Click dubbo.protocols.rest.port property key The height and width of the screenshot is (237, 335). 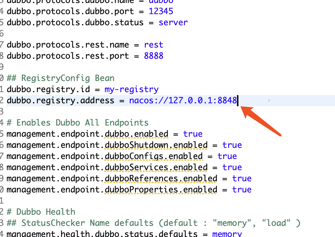pos(68,56)
